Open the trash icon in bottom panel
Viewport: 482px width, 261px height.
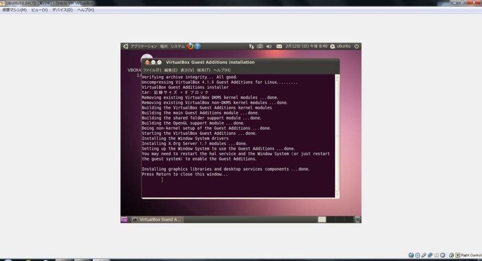click(357, 220)
